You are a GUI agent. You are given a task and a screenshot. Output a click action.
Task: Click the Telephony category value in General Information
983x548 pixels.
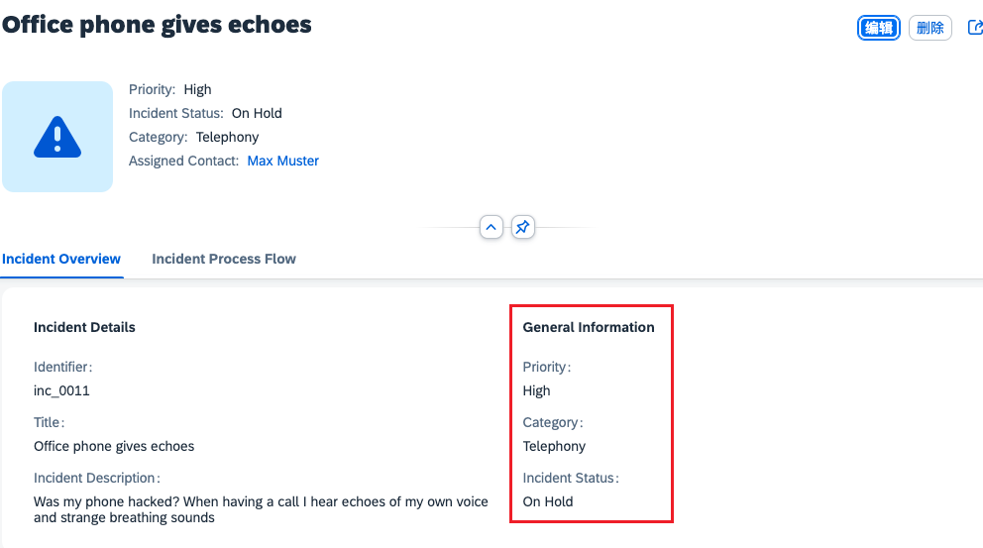tap(554, 446)
